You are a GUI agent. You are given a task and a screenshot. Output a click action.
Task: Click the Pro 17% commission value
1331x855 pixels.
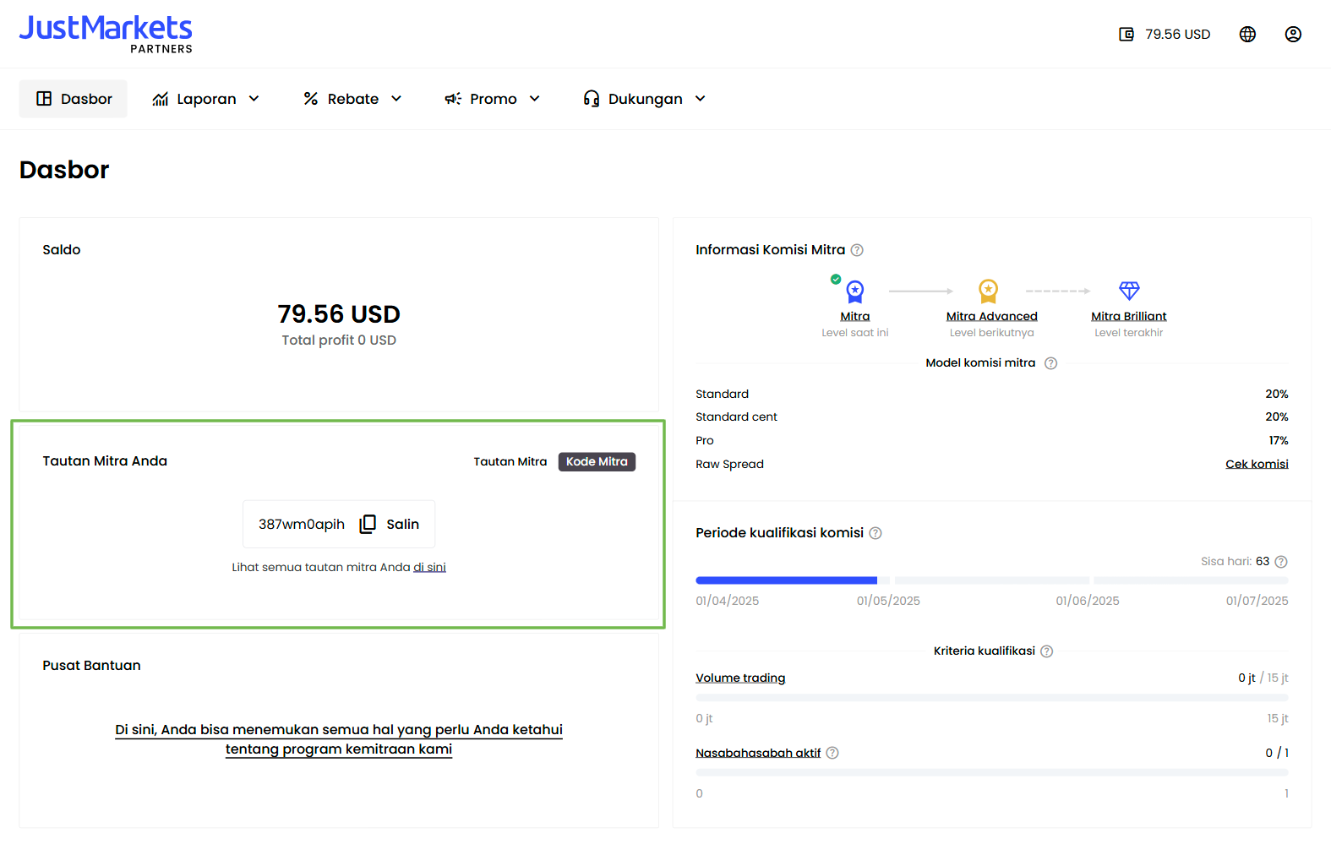(x=1279, y=440)
